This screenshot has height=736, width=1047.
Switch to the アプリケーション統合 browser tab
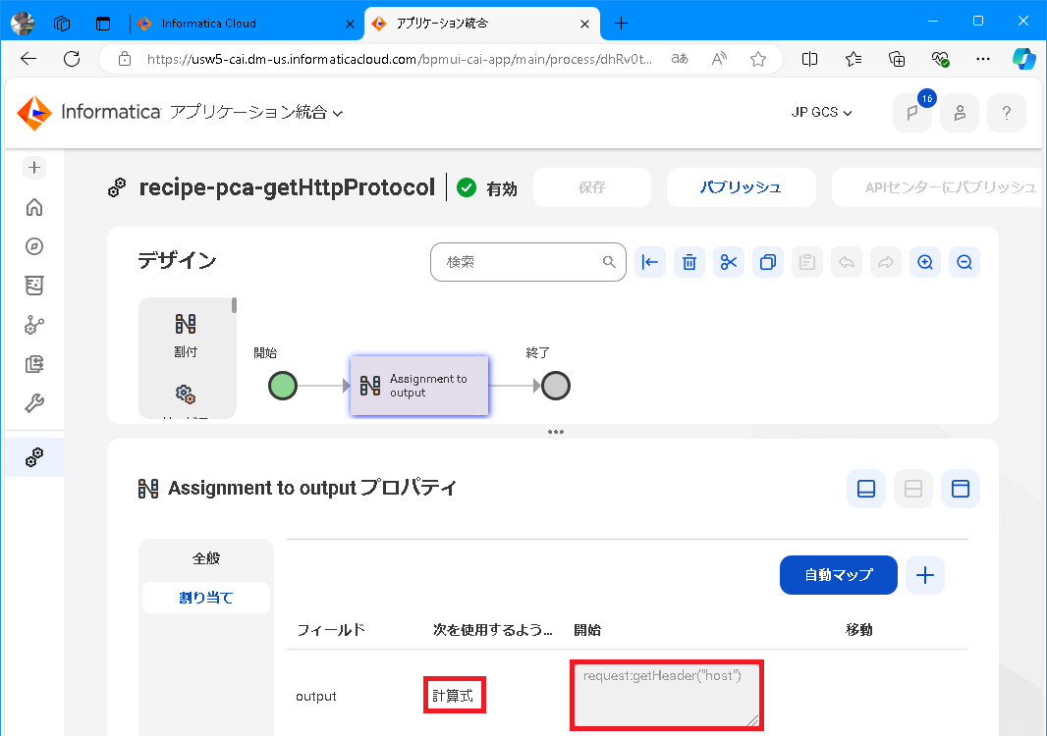[482, 24]
